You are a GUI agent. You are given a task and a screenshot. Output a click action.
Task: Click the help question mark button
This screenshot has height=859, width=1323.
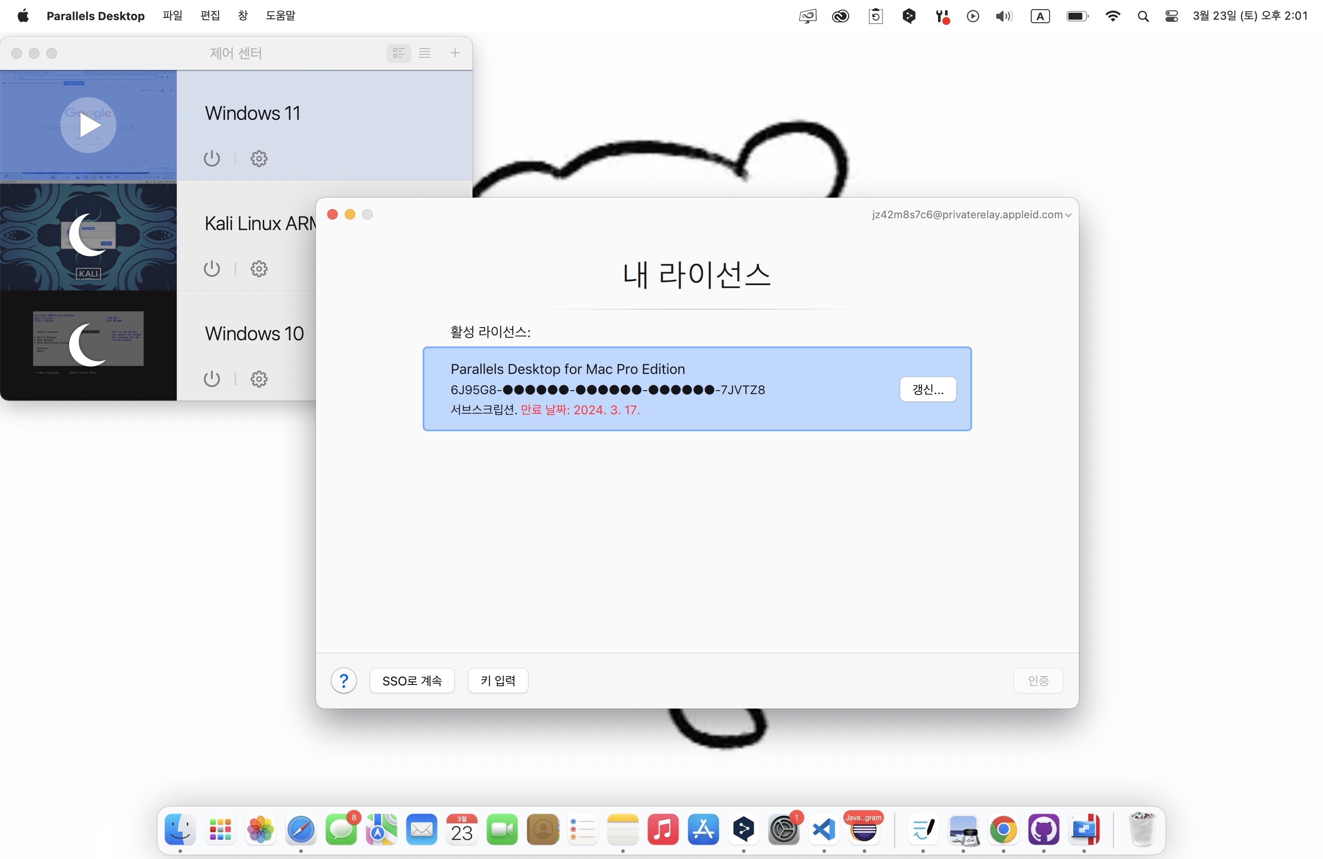[343, 681]
